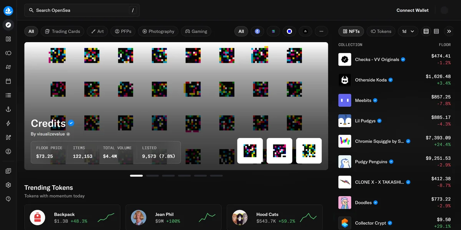Show more chains with the ellipsis button
The width and height of the screenshot is (461, 230).
coord(322,31)
